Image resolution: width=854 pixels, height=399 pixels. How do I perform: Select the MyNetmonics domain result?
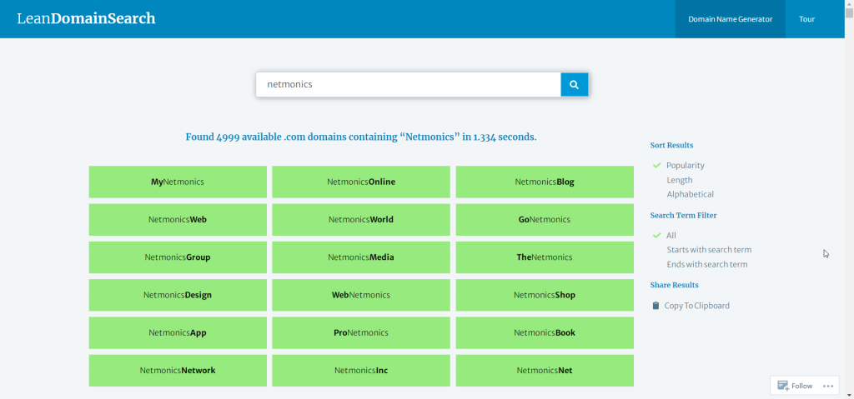pyautogui.click(x=178, y=182)
